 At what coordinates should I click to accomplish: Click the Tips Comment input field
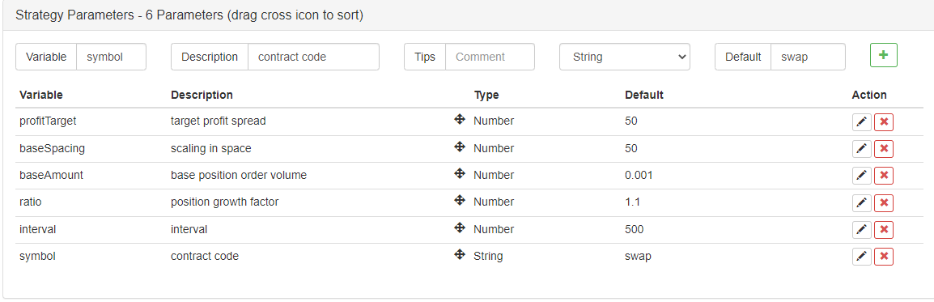tap(490, 57)
